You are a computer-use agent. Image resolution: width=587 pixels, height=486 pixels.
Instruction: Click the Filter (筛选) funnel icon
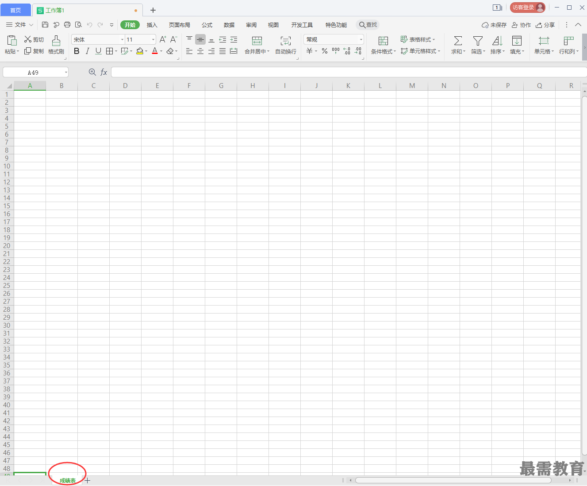coord(478,41)
